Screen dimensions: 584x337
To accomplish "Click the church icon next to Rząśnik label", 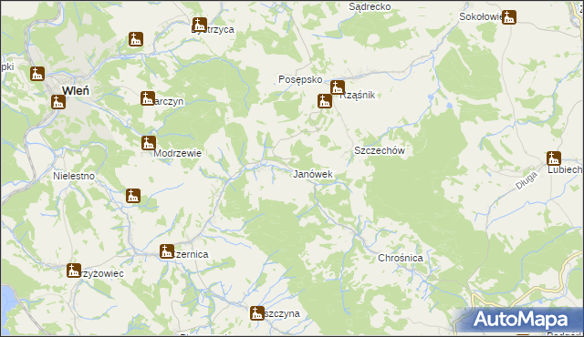I will click(338, 87).
